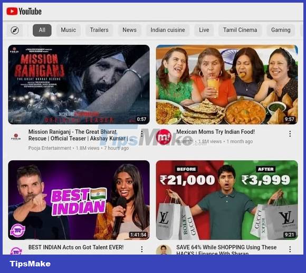Open options menu for SAVE 64% shopping video

click(x=290, y=249)
